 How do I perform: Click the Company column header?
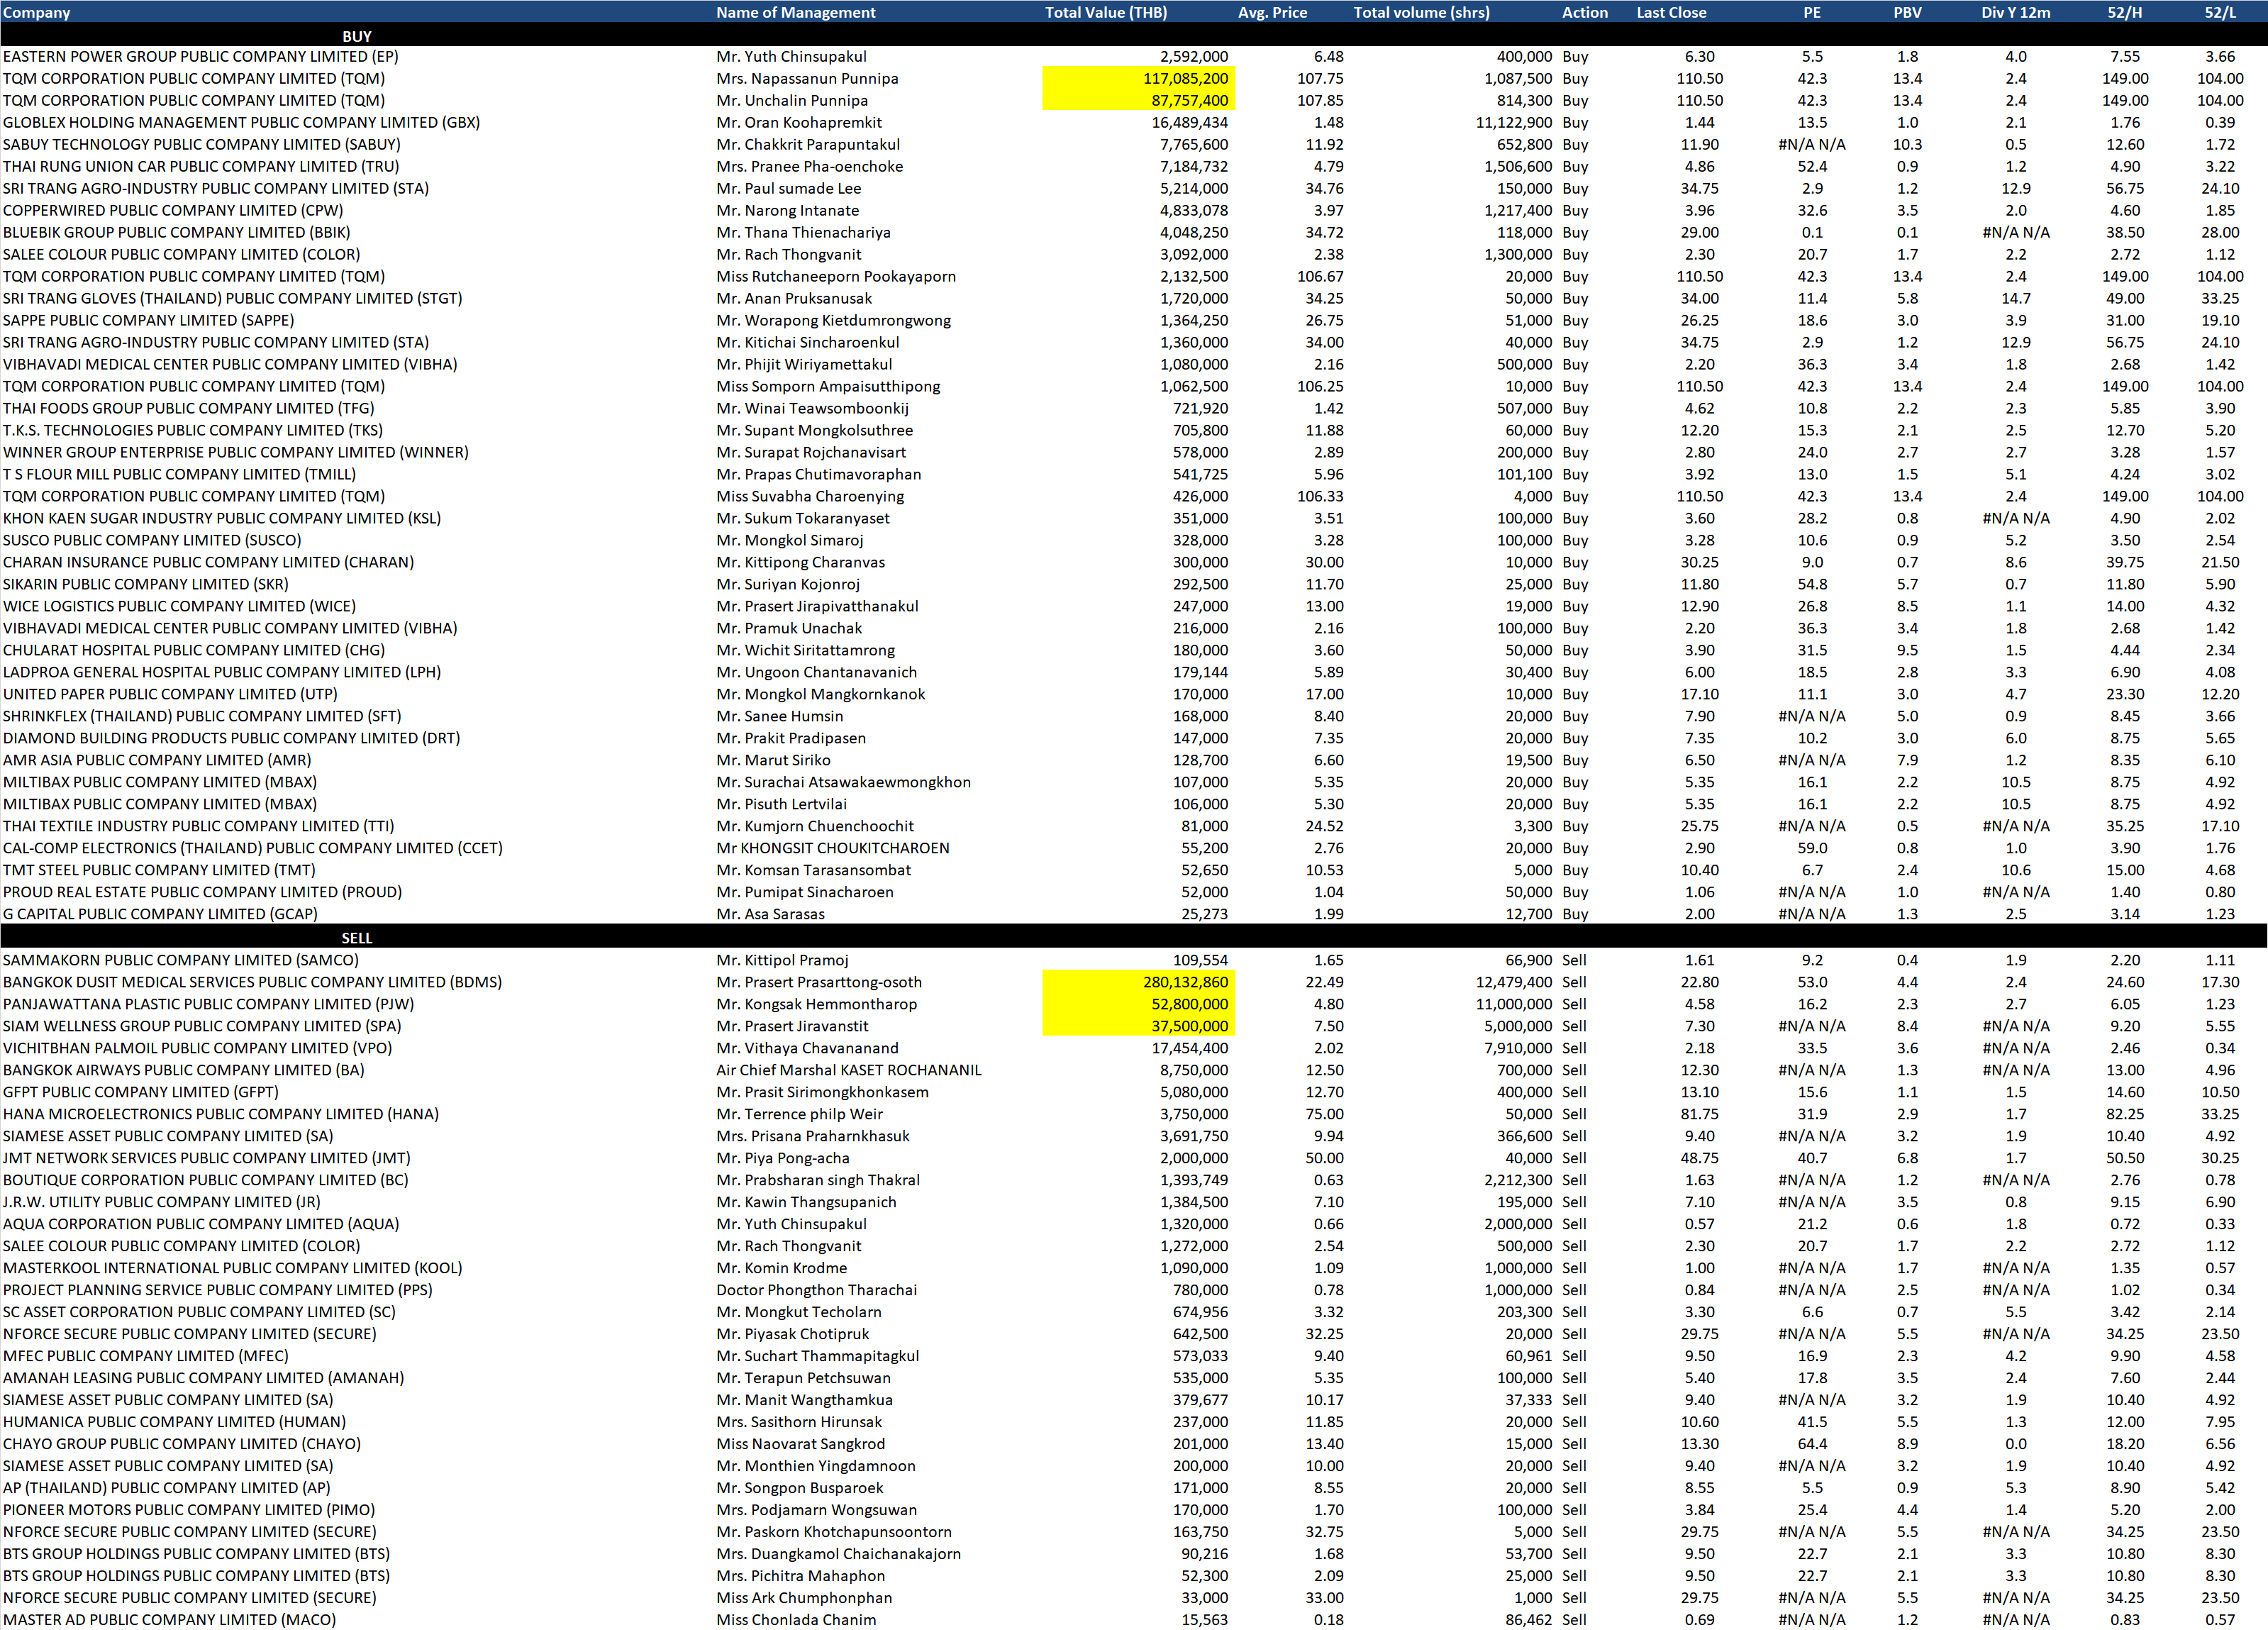tap(37, 12)
